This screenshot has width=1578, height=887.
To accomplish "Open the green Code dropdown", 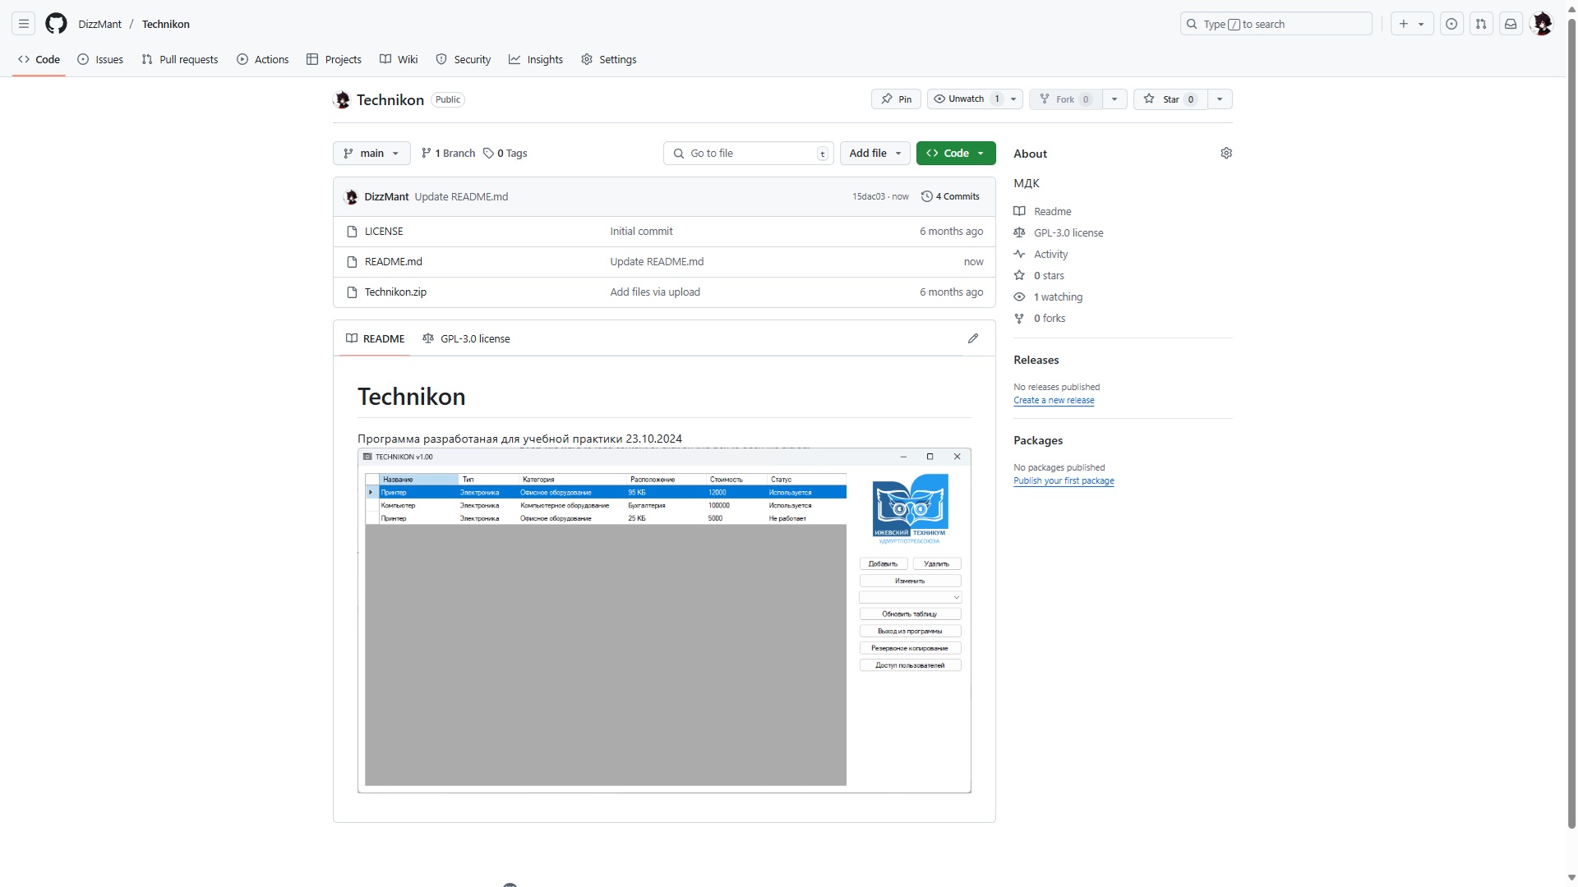I will [x=955, y=154].
